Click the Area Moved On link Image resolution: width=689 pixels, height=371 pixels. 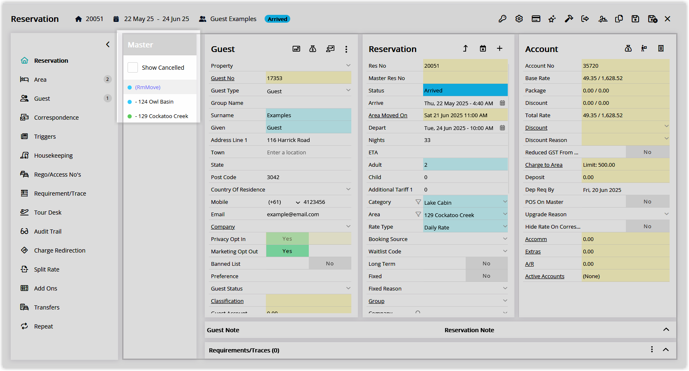pos(388,116)
